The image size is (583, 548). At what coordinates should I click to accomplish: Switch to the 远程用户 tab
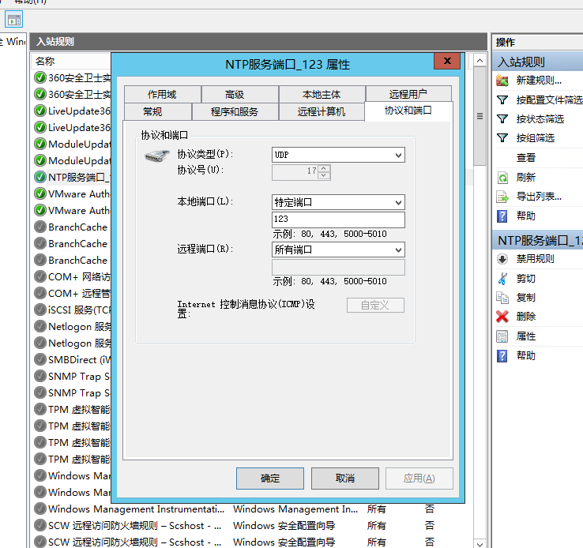[x=408, y=94]
